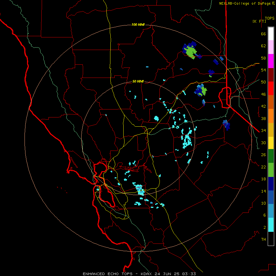Click the '100 NMI' range ring label
Viewport: 276px width, 276px height.
click(x=138, y=25)
